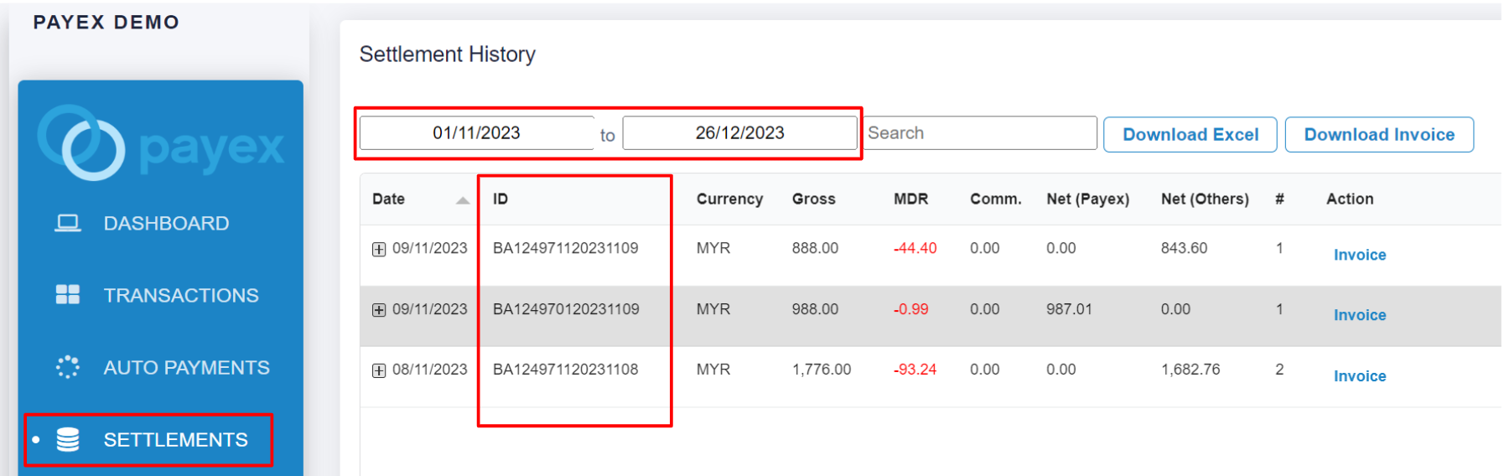Click the Payex logo in sidebar
This screenshot has width=1504, height=476.
[x=161, y=143]
